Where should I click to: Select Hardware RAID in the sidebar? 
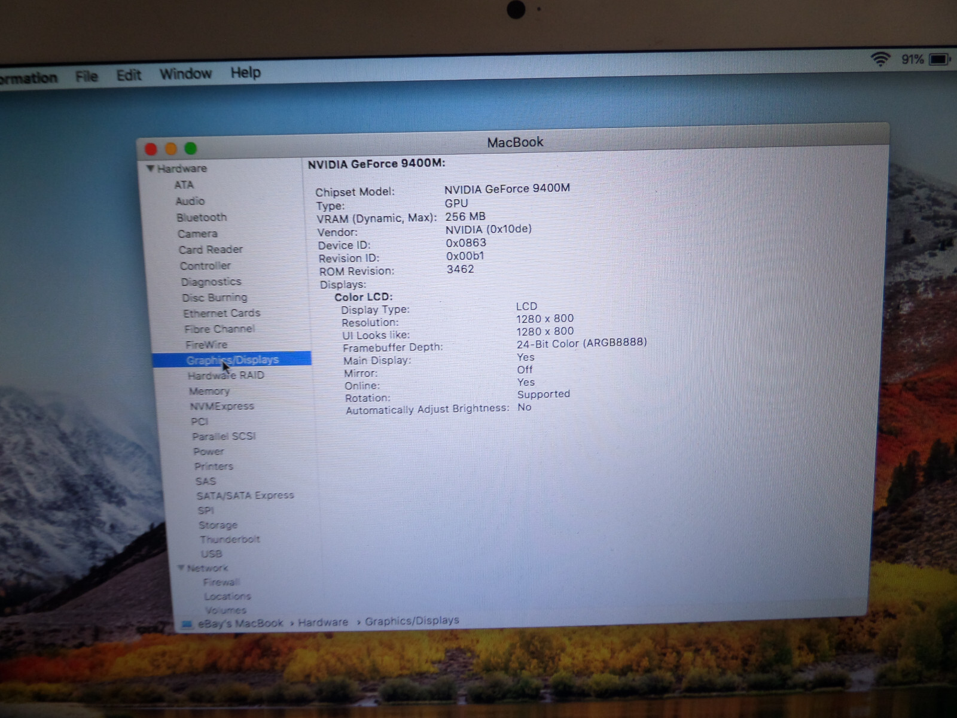pyautogui.click(x=226, y=376)
